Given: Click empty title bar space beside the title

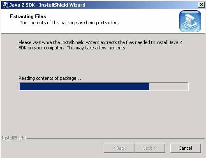Looking at the screenshot, I should tap(141, 5).
